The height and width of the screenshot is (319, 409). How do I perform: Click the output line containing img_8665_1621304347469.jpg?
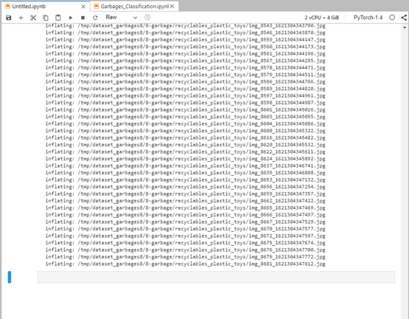tap(185, 208)
